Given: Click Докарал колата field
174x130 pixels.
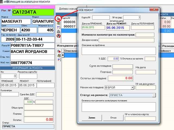Looking at the screenshot, I should click(x=126, y=40).
